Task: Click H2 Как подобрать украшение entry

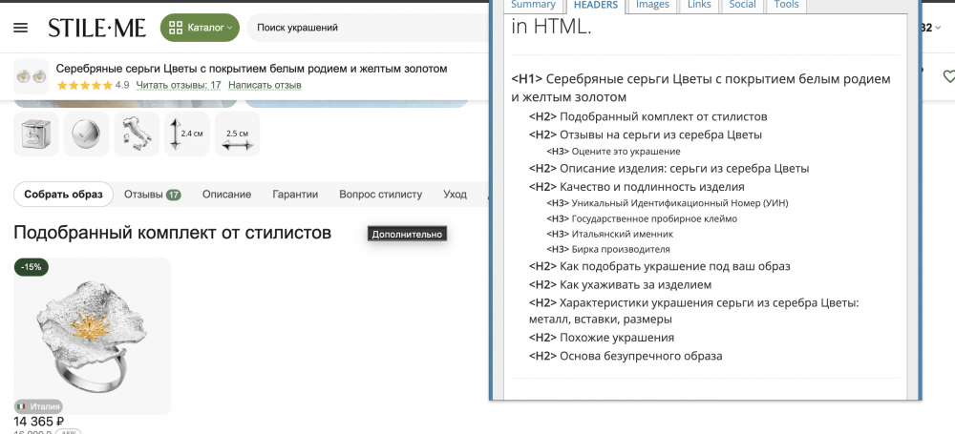Action: [660, 266]
